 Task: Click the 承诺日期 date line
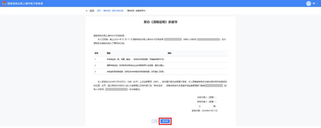(204, 110)
